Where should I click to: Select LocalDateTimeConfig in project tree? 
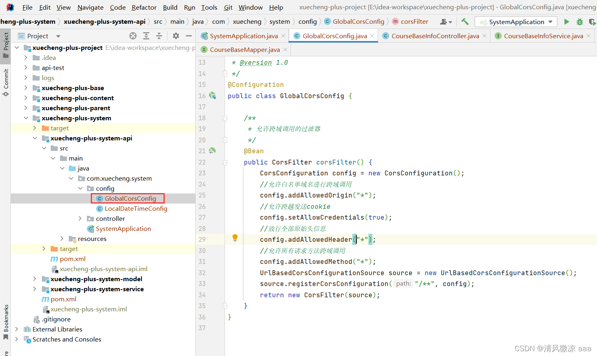pos(136,208)
